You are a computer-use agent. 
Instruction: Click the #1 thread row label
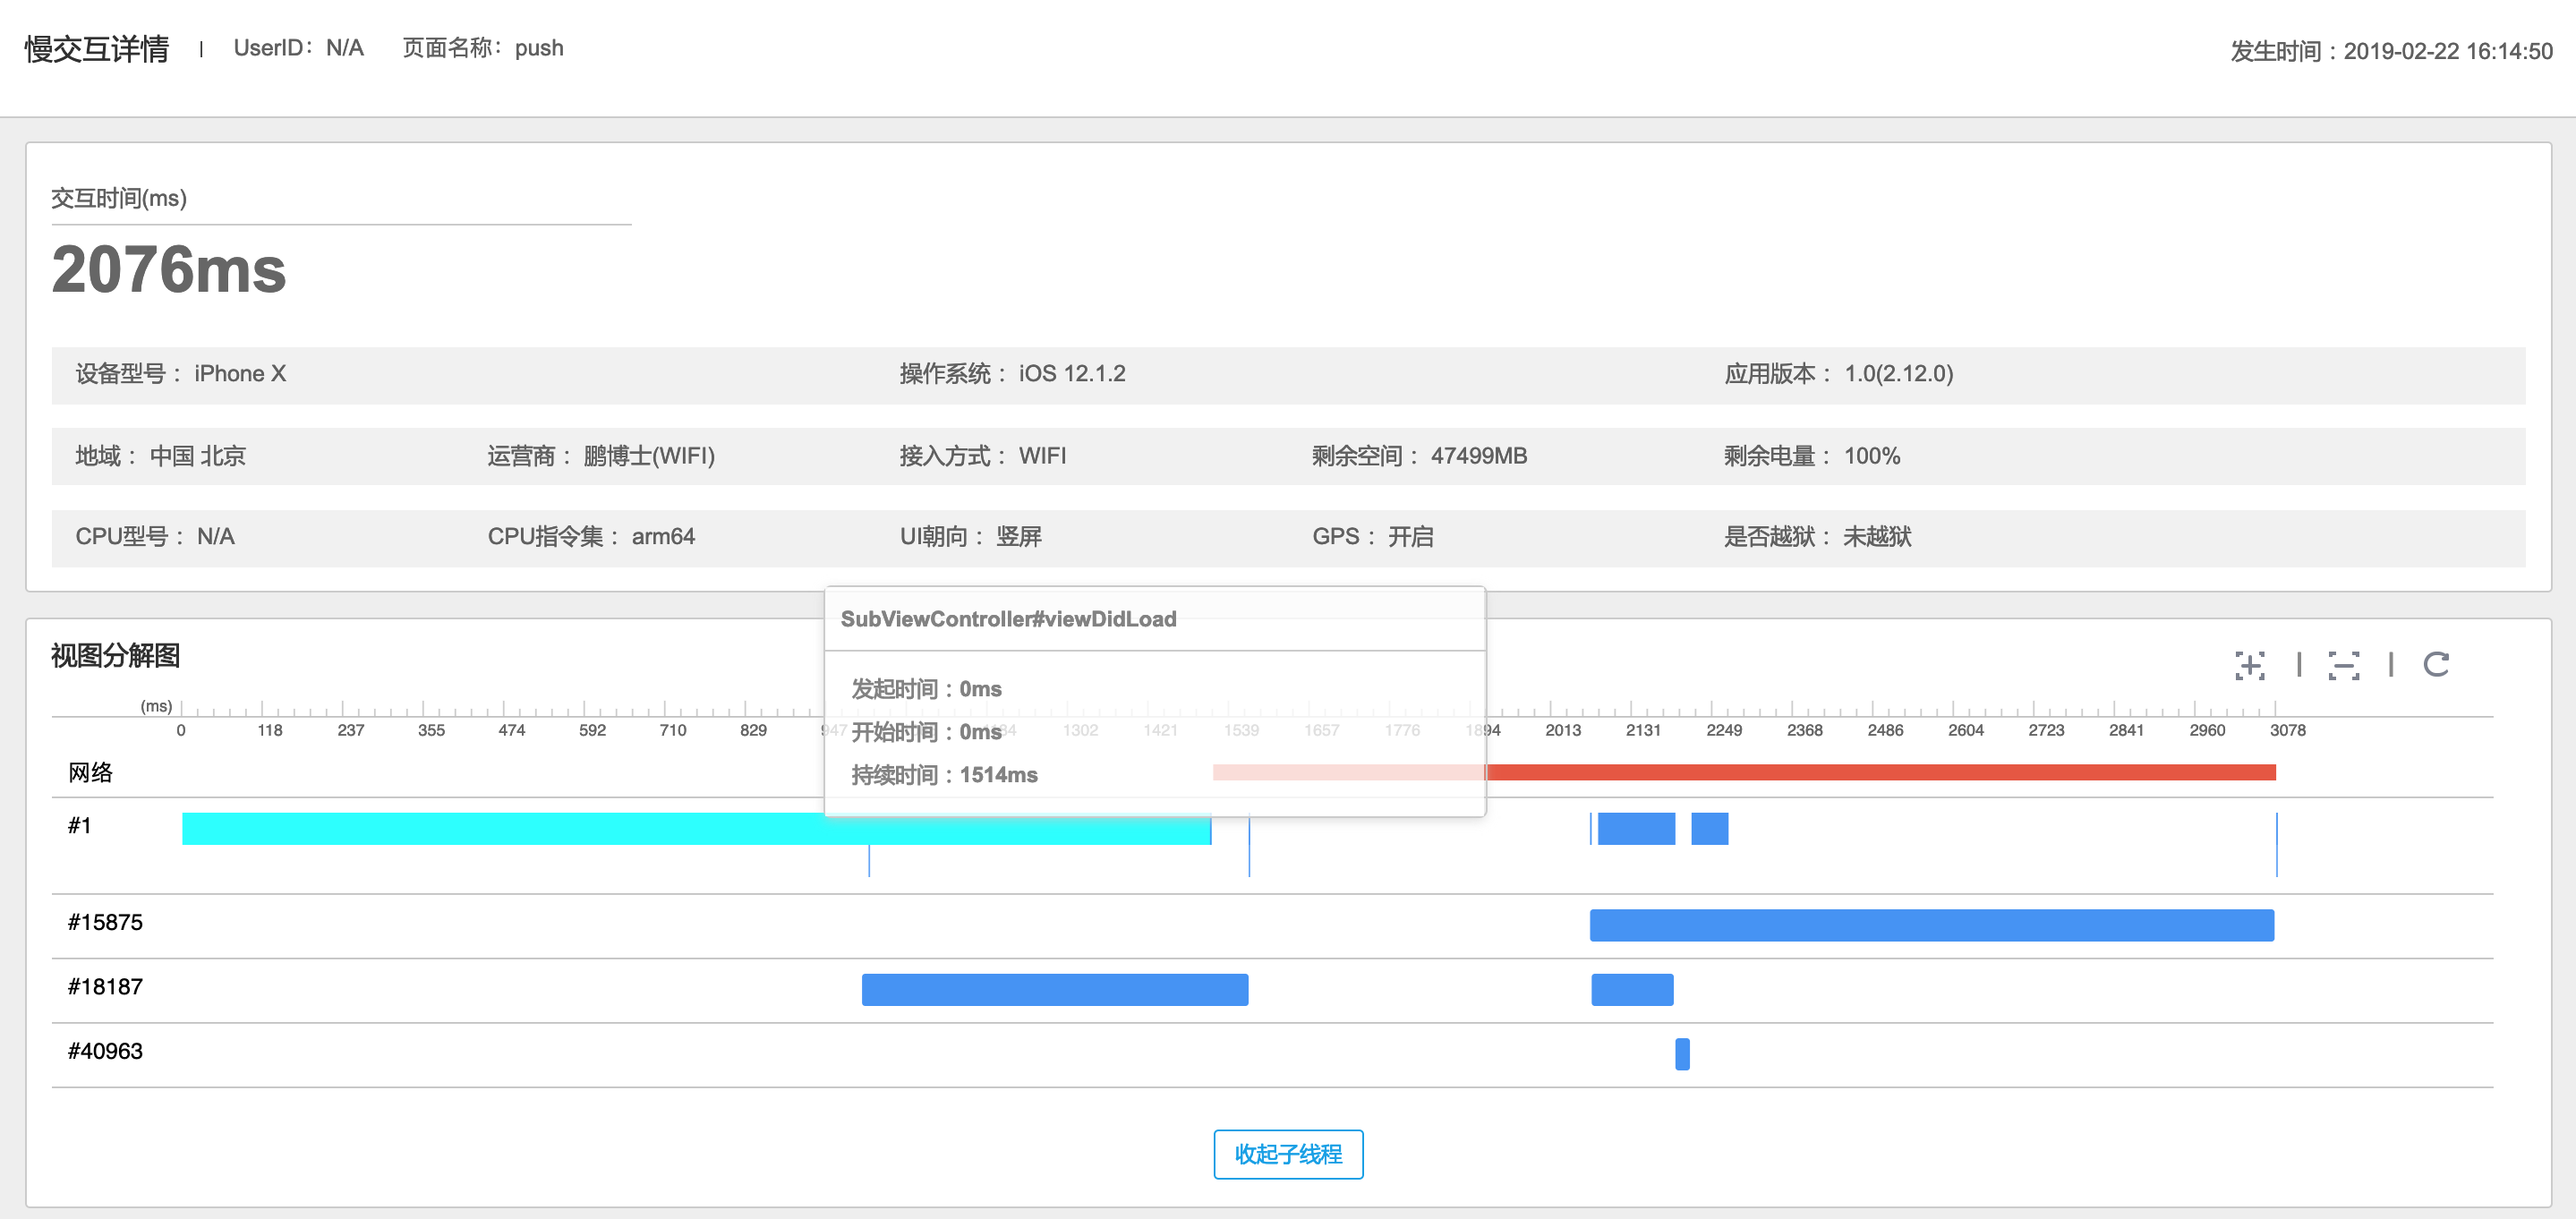pyautogui.click(x=79, y=825)
